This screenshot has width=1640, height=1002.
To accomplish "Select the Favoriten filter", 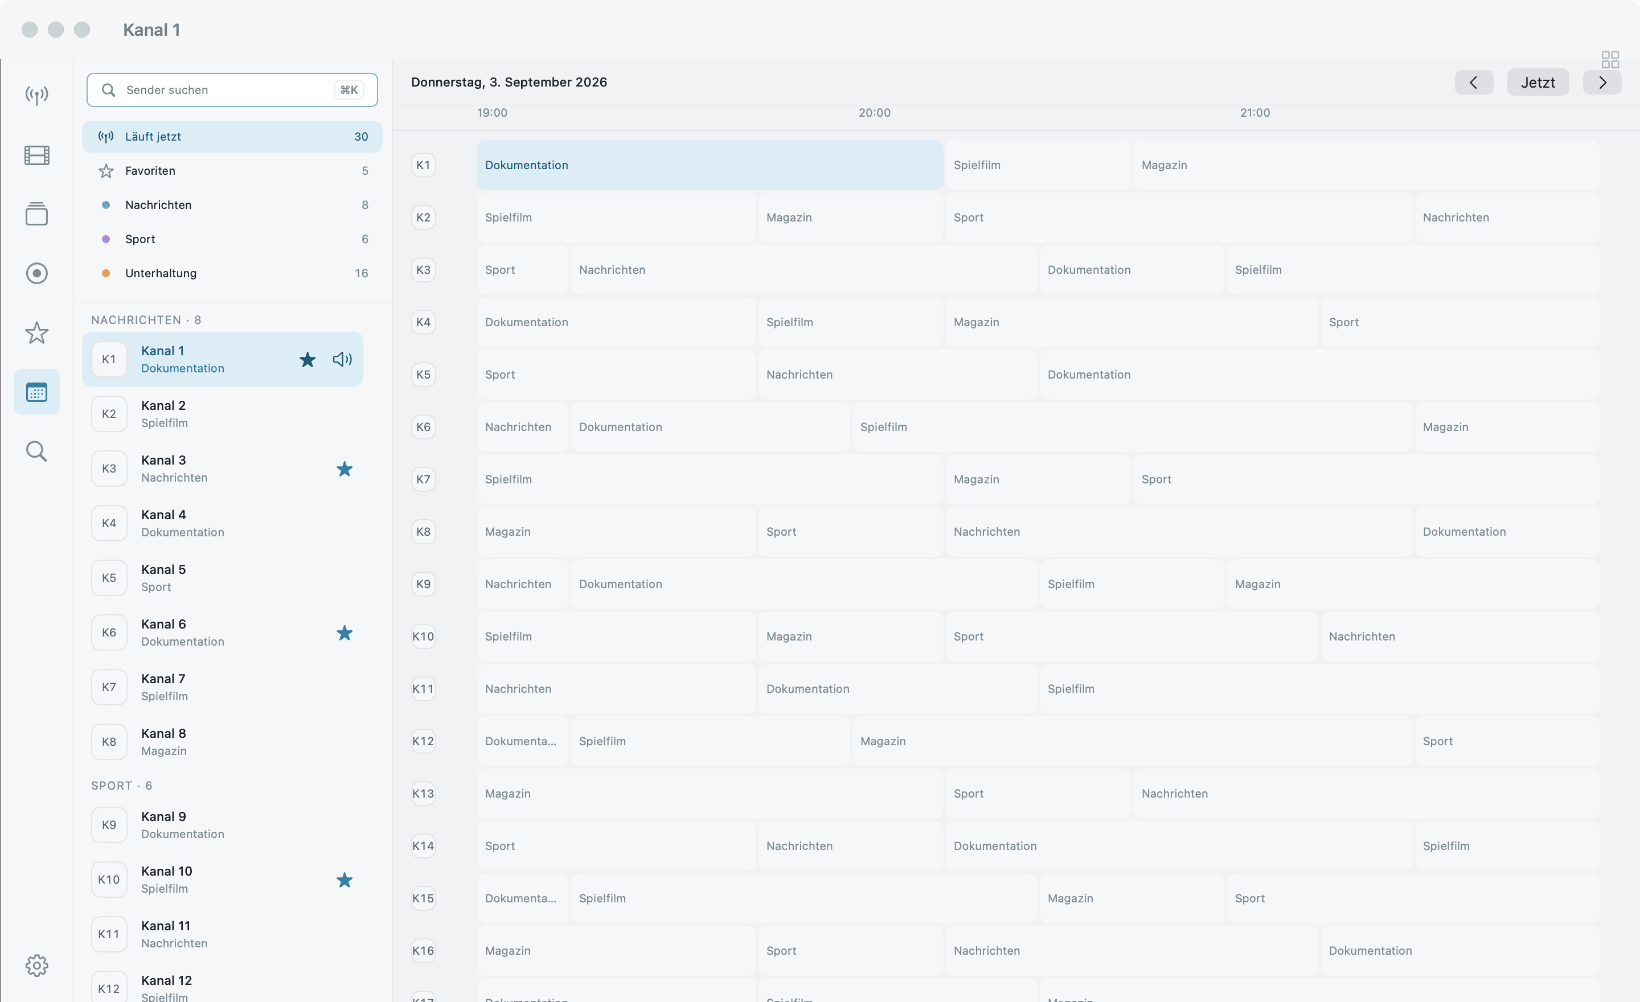I will tap(232, 171).
